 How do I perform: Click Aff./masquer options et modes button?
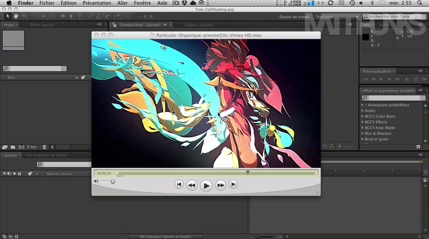[x=165, y=236]
